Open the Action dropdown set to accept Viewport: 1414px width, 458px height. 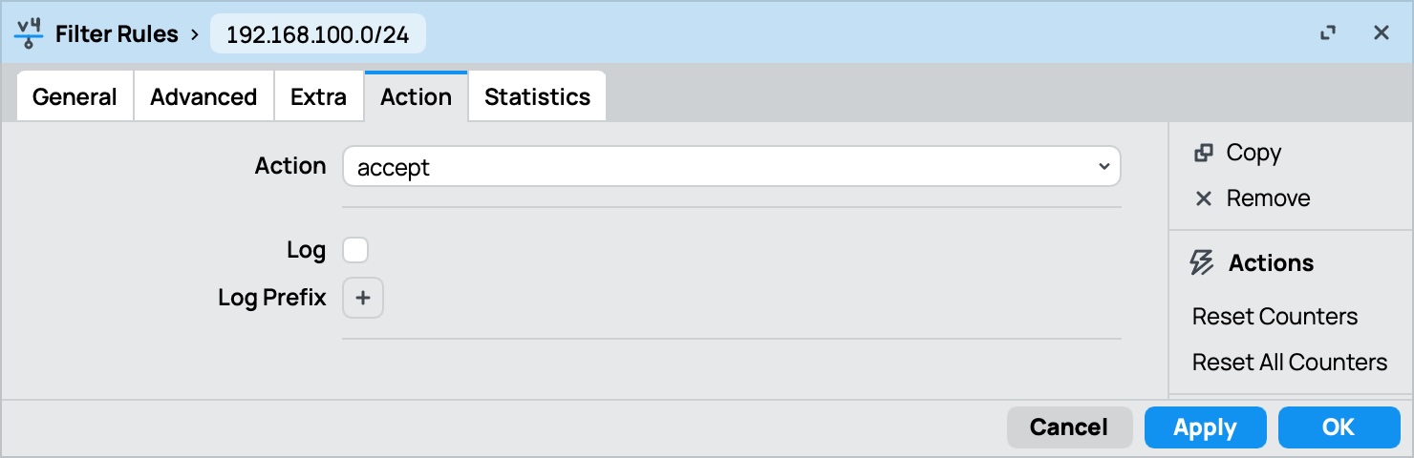(732, 167)
